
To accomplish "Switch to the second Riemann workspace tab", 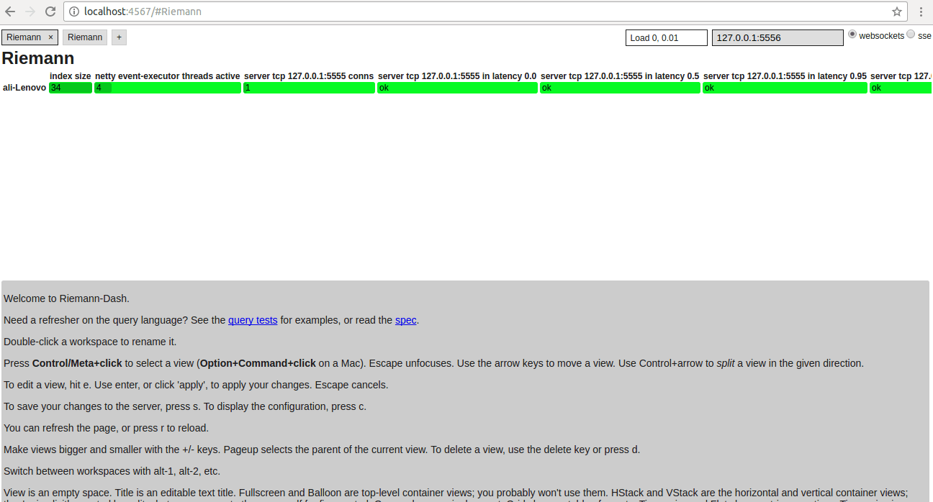I will tap(85, 37).
